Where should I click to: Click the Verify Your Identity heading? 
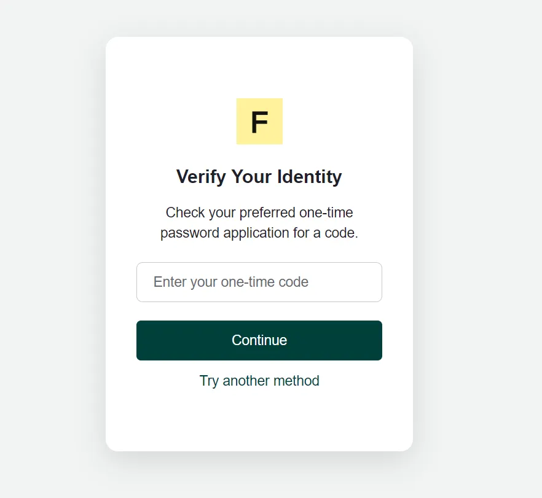[259, 177]
